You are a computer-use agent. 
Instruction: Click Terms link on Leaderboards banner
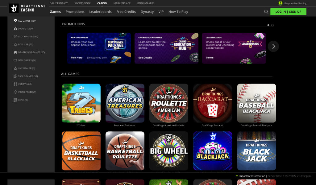(x=210, y=58)
